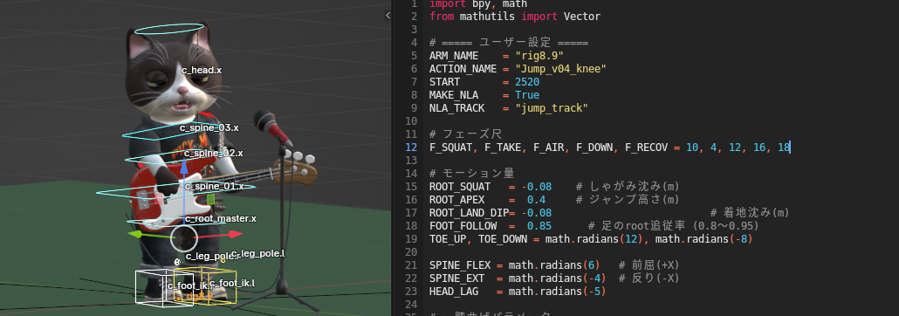The width and height of the screenshot is (899, 316).
Task: Select the c_spine_03.x bone label
Action: click(x=209, y=127)
